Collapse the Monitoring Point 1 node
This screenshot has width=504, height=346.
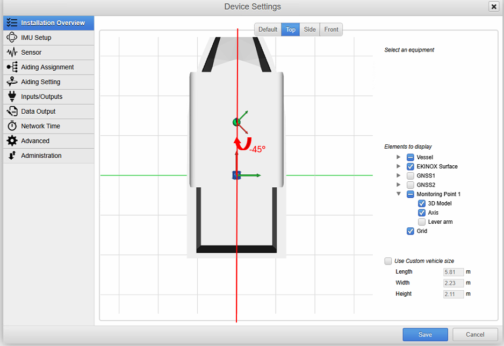point(398,194)
